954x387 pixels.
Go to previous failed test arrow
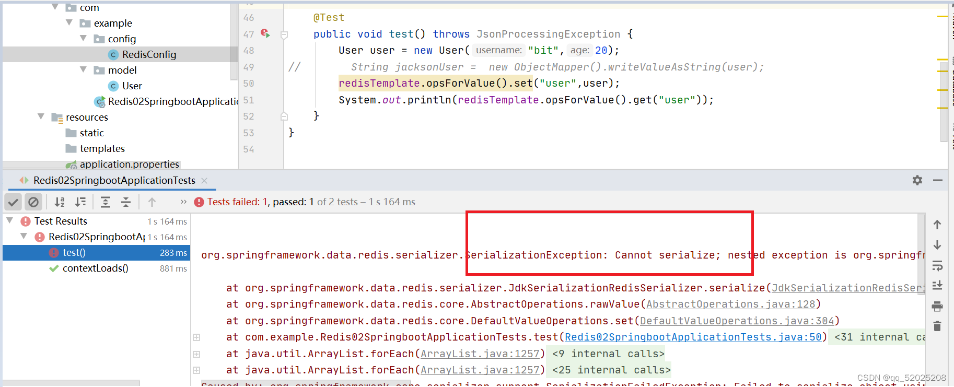click(x=152, y=202)
